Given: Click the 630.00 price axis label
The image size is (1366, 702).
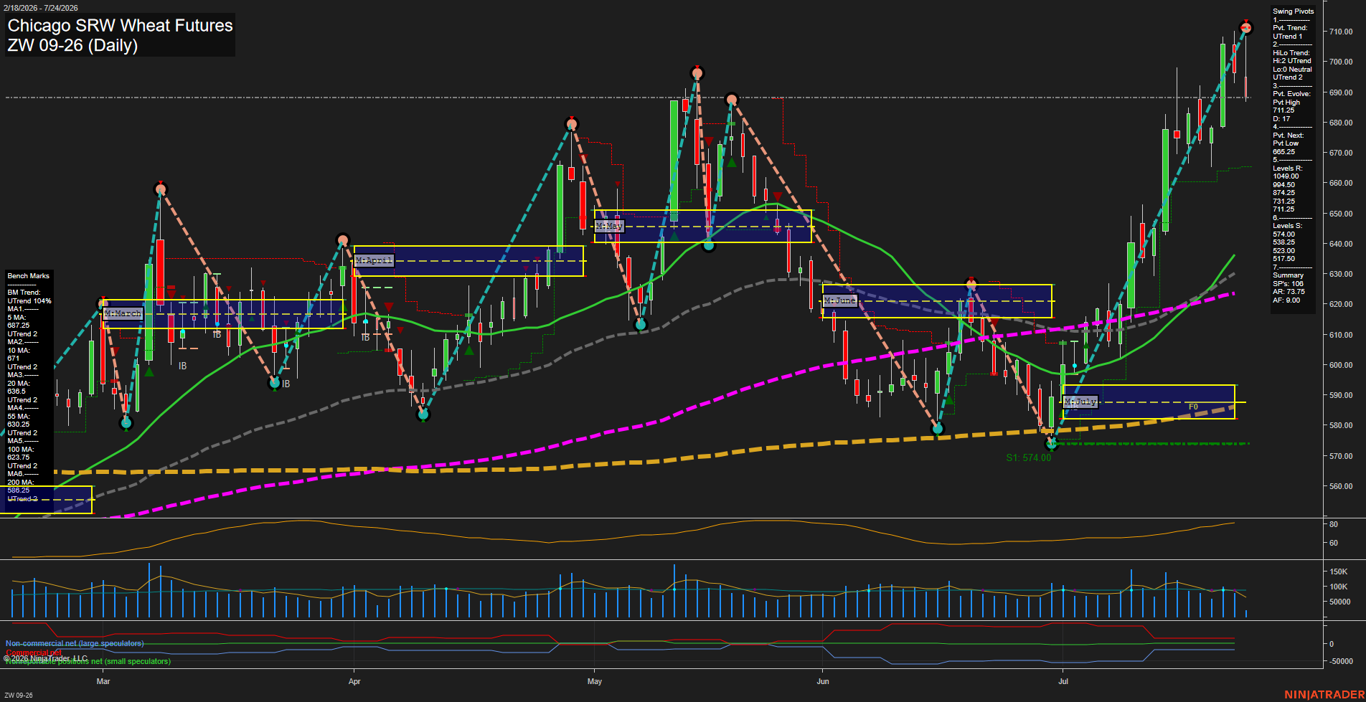Looking at the screenshot, I should (1341, 274).
